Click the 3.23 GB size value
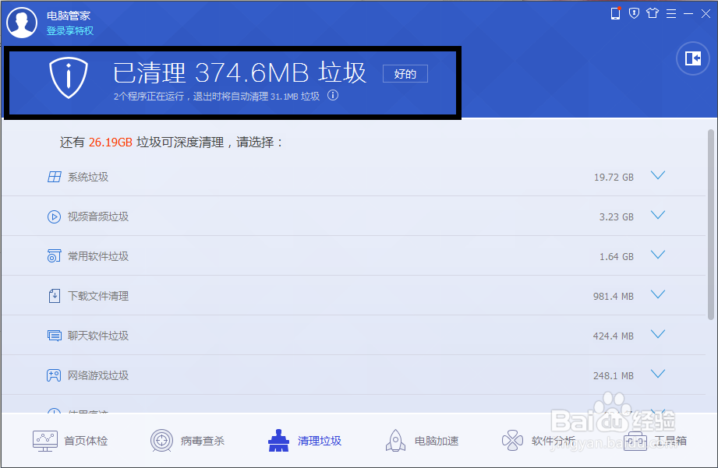The height and width of the screenshot is (468, 718). [x=617, y=216]
